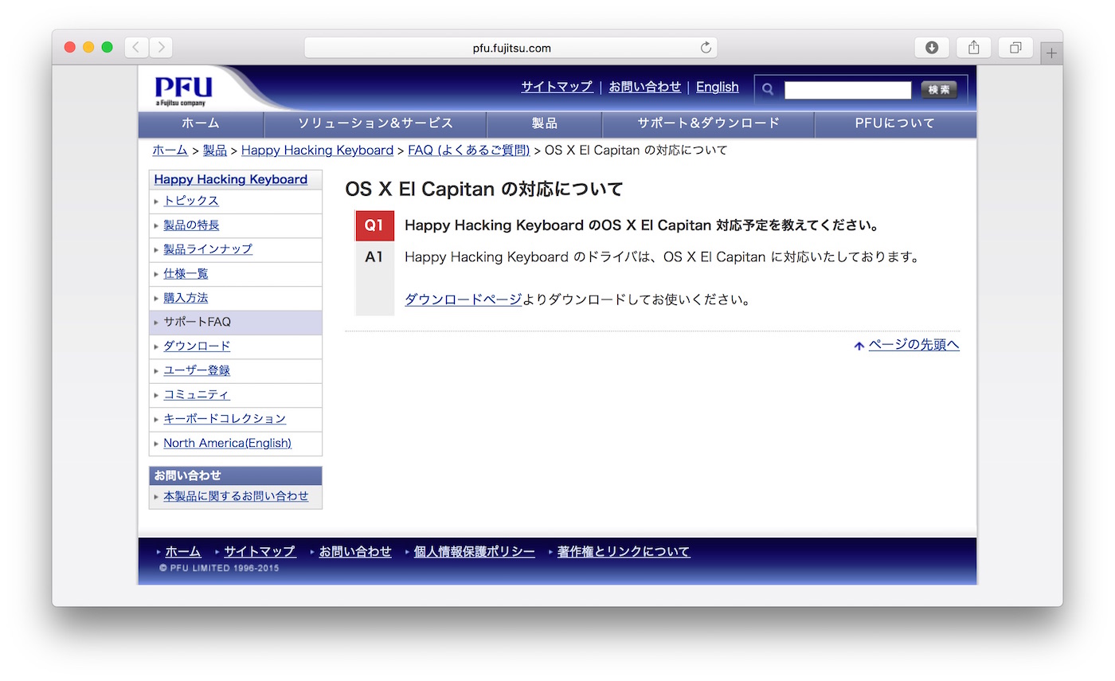Click the 検索 search button
This screenshot has width=1115, height=681.
(939, 90)
